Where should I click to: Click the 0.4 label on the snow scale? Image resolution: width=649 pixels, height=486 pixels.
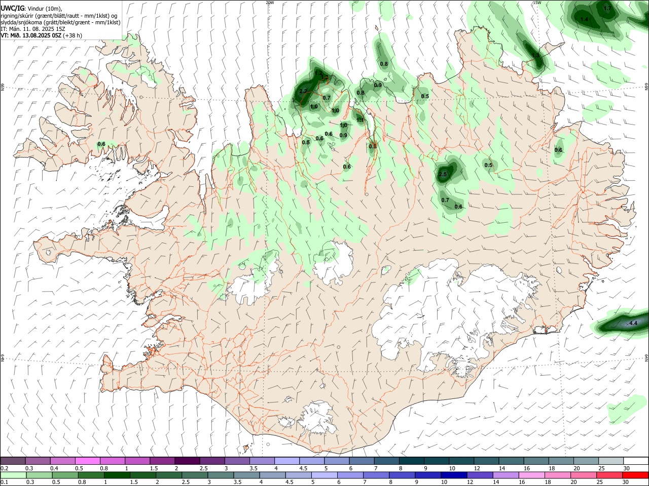54,468
